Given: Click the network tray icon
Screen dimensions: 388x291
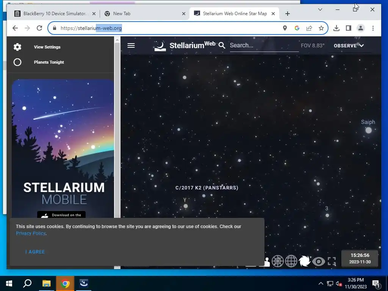Looking at the screenshot, I should click(330, 283).
